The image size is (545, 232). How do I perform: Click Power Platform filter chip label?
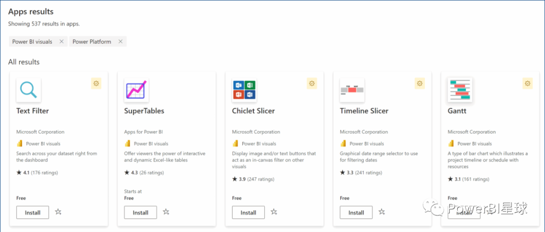pos(92,42)
